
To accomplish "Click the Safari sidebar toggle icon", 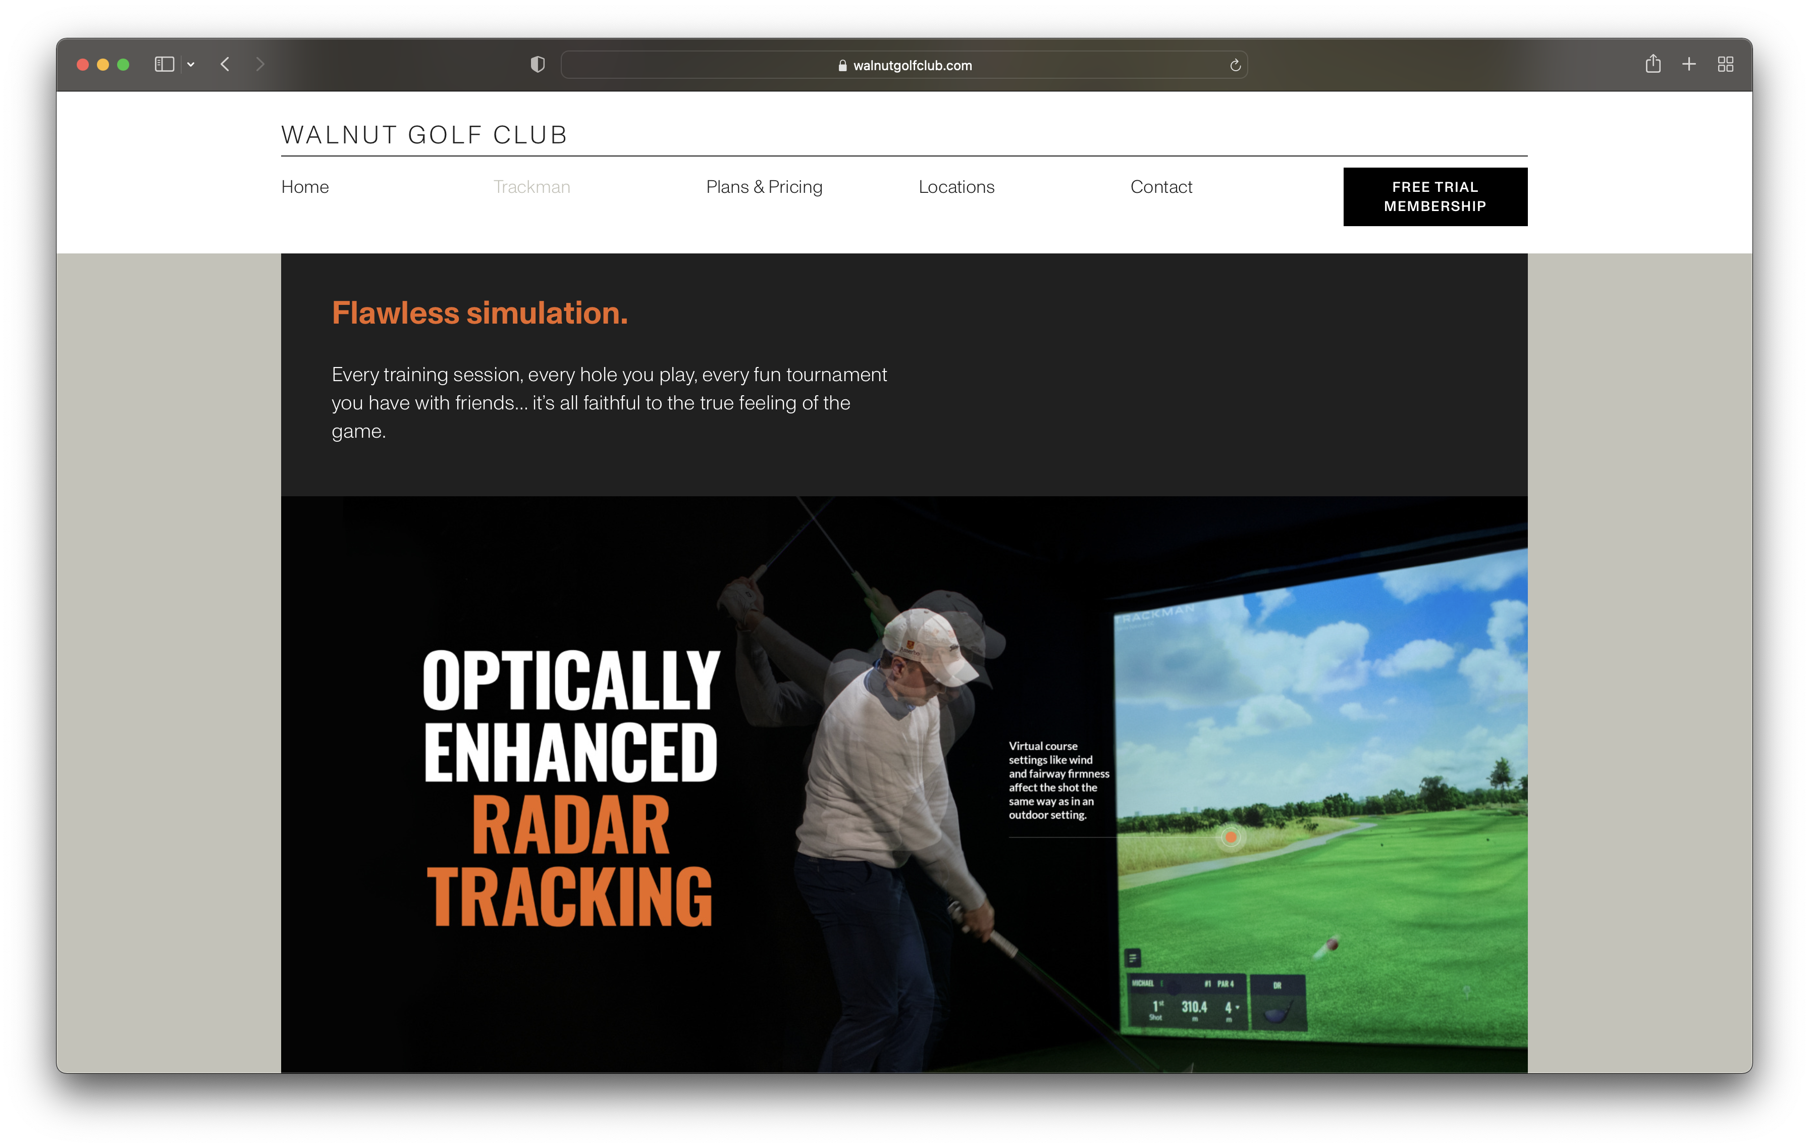I will [164, 65].
